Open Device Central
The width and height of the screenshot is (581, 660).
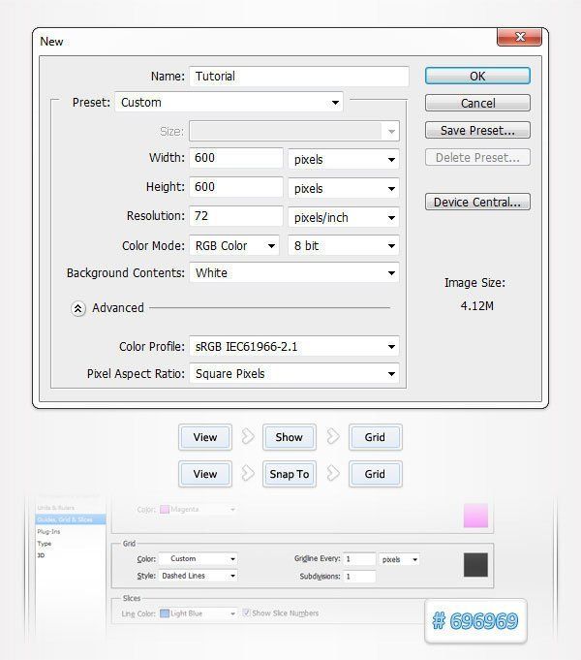coord(477,202)
